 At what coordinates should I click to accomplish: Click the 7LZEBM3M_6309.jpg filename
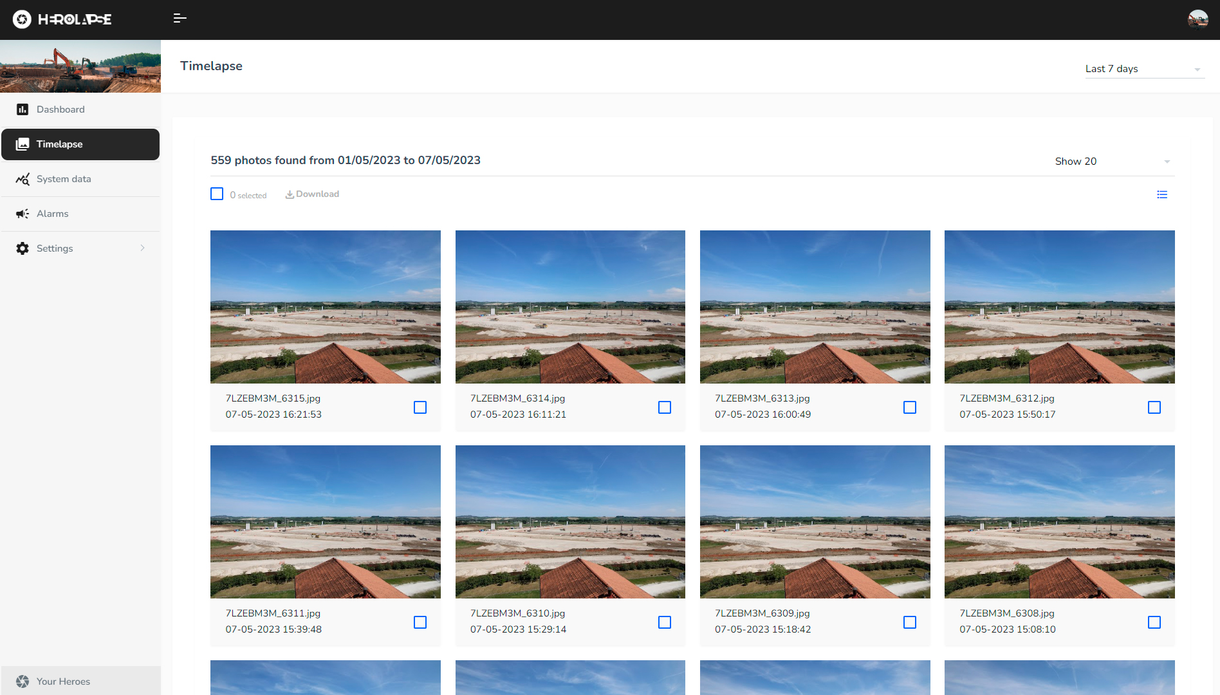point(762,614)
